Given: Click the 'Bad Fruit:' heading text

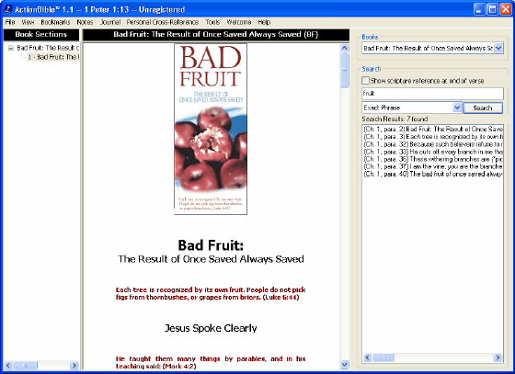Looking at the screenshot, I should (x=211, y=245).
